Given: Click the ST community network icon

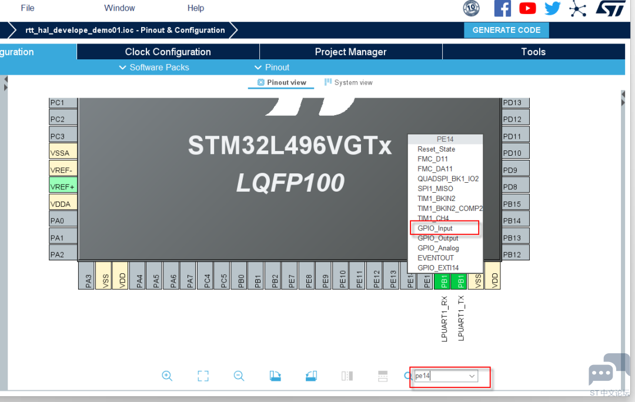Looking at the screenshot, I should [x=577, y=8].
